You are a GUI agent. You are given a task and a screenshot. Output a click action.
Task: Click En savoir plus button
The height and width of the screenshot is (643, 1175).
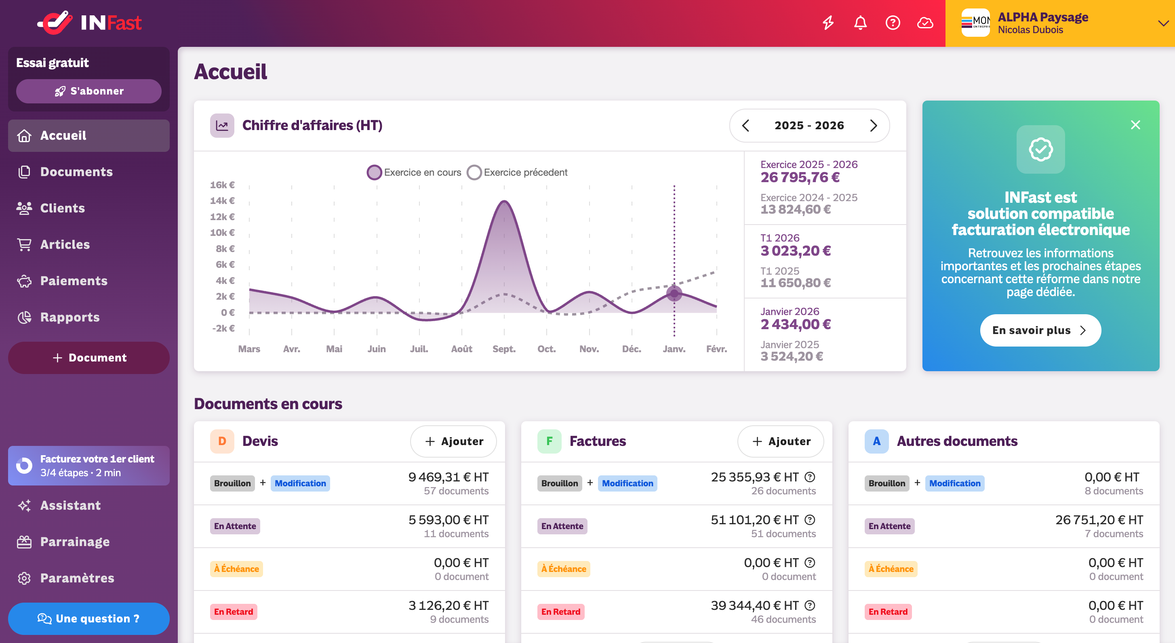(1040, 330)
